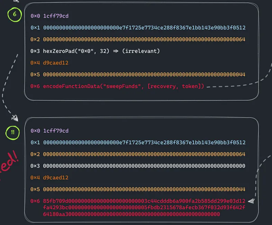Select 1cff79cd selector in the lower box
Image resolution: width=272 pixels, height=225 pixels.
(56, 131)
